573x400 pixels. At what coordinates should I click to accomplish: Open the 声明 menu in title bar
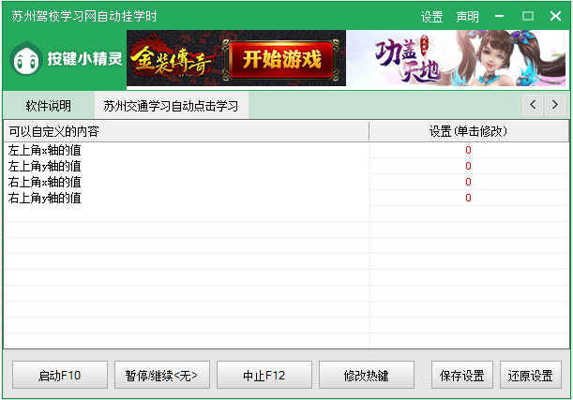tap(466, 17)
